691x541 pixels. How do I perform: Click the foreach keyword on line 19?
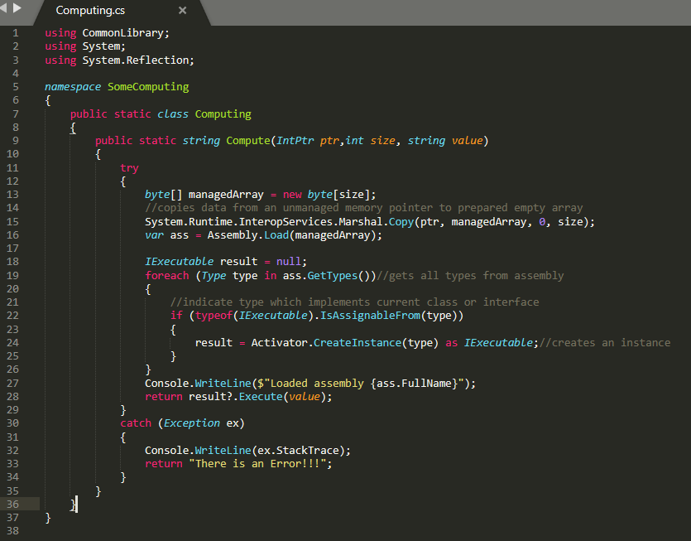point(166,276)
